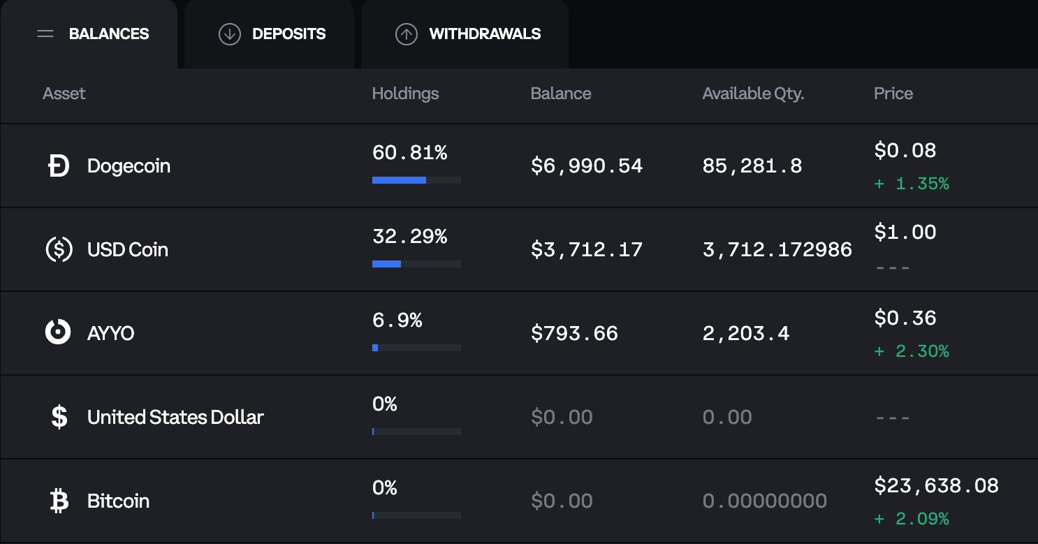Viewport: 1038px width, 544px height.
Task: Click the up-arrow icon beside Withdrawals
Action: (x=407, y=34)
